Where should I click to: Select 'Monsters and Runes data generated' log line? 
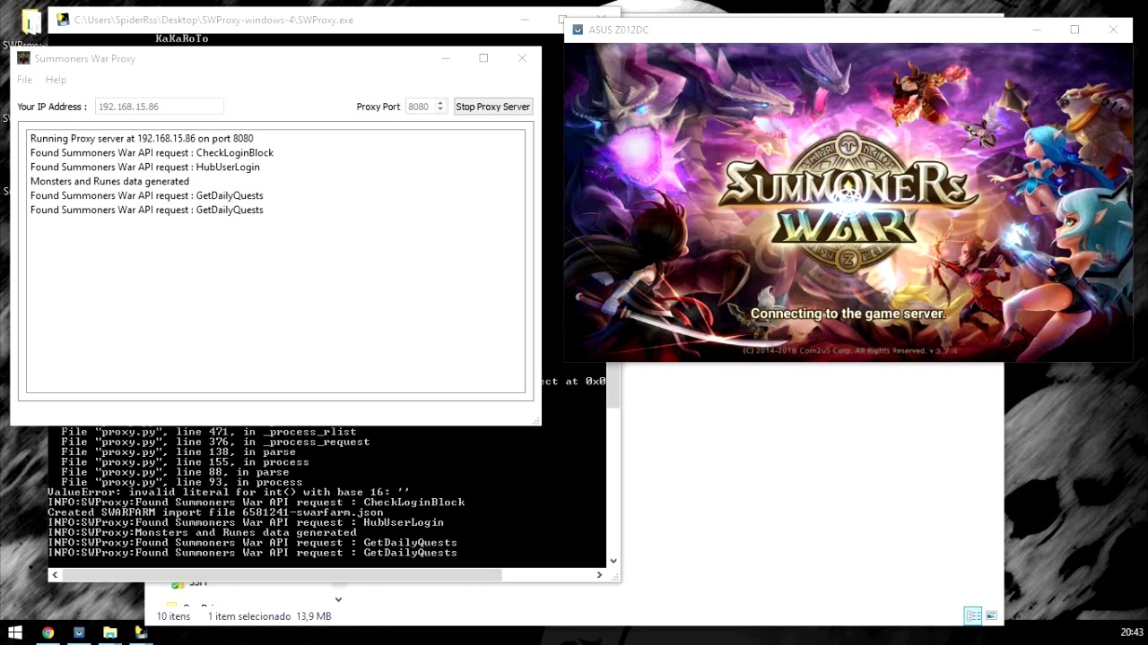(x=109, y=181)
